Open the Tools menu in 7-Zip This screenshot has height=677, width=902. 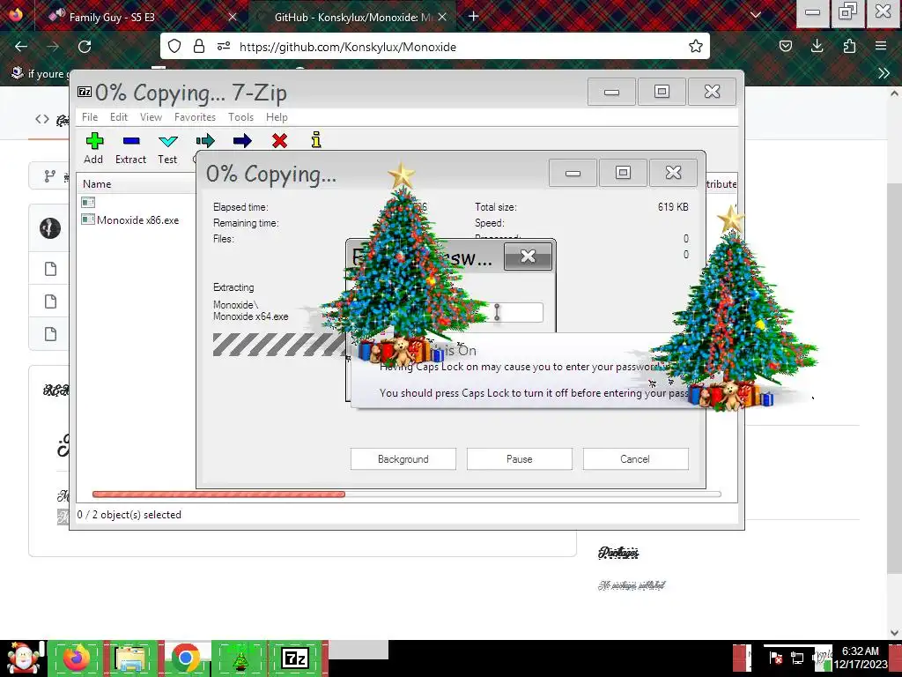[x=240, y=117]
